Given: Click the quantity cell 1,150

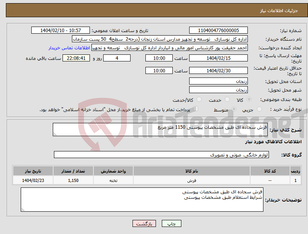Looking at the screenshot, I should point(73,180).
